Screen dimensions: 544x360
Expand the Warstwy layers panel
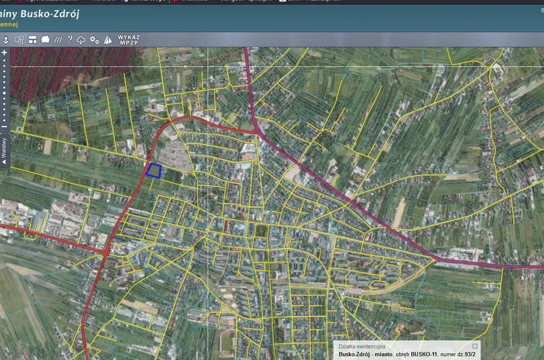4,150
